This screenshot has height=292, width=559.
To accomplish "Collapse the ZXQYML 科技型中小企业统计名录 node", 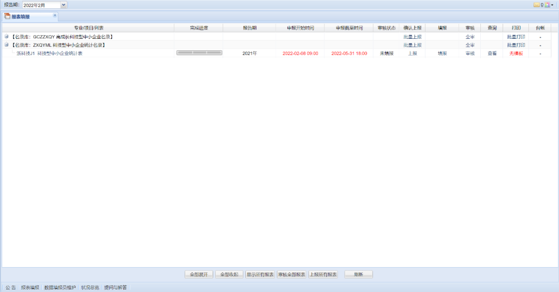I will coord(6,45).
